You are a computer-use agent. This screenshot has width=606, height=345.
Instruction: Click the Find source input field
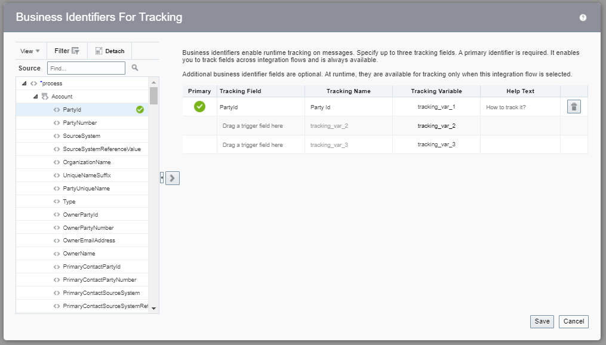click(86, 68)
